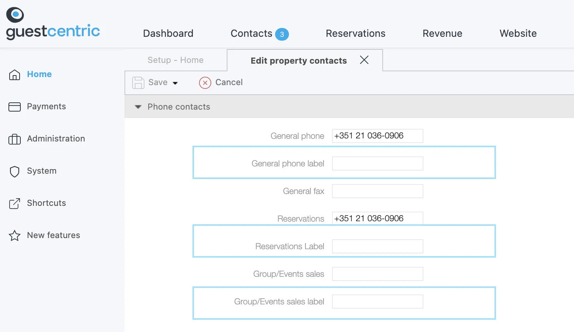Go to Reservations in top navigation
The height and width of the screenshot is (332, 574).
[x=356, y=33]
